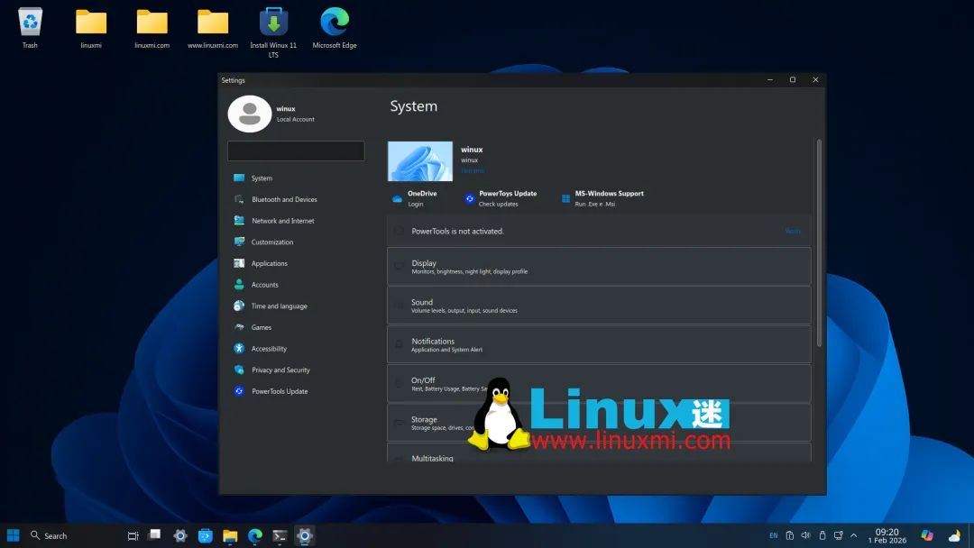974x548 pixels.
Task: Click the OneDrive Login shortcut
Action: 414,198
